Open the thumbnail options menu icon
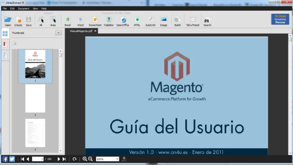Screen dimensions: 293x165 tap(15, 43)
